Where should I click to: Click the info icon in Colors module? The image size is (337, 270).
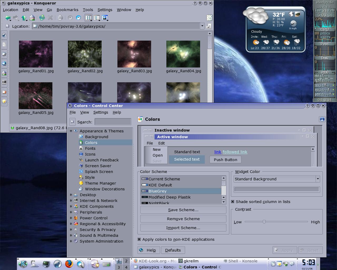[322, 119]
